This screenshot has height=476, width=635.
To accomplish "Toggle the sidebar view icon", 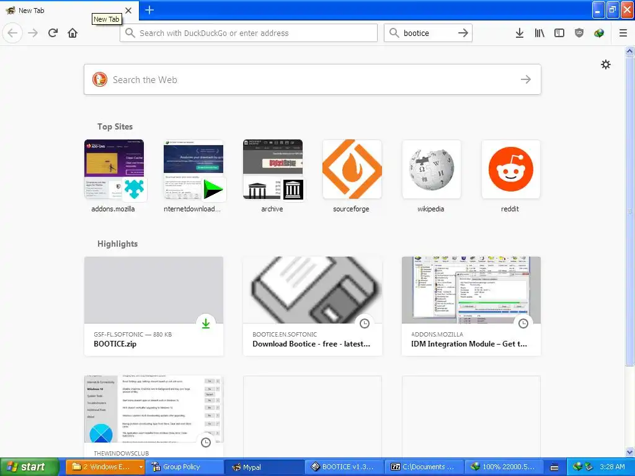I will pos(559,33).
